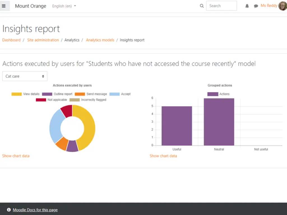Toggle Incorrectly flagged legend swatch
The image size is (287, 215).
[x=75, y=100]
